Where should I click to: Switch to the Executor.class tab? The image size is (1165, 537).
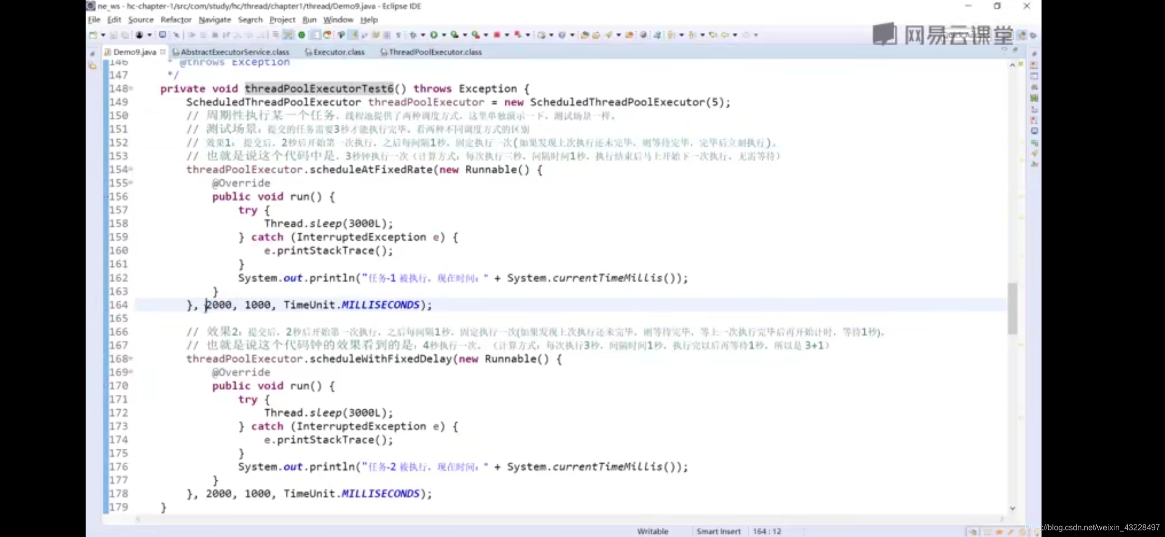(x=335, y=52)
